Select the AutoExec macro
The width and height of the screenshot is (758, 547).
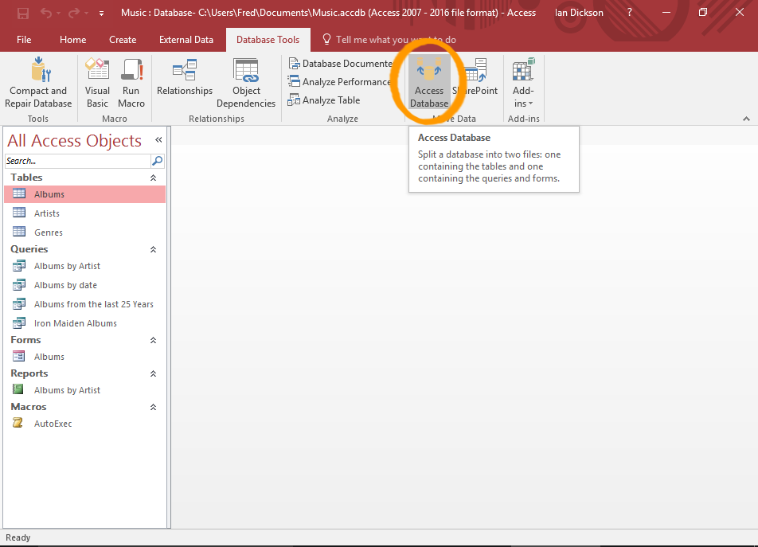pyautogui.click(x=84, y=424)
